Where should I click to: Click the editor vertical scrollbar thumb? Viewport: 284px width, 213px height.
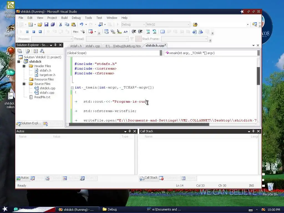click(258, 76)
